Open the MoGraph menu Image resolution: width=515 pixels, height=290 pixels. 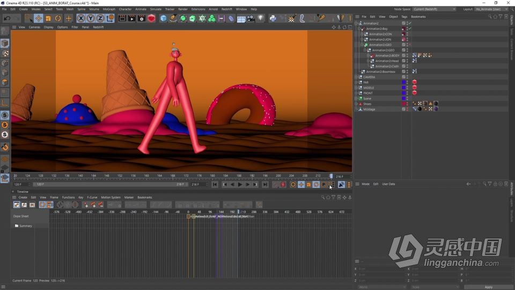(109, 9)
